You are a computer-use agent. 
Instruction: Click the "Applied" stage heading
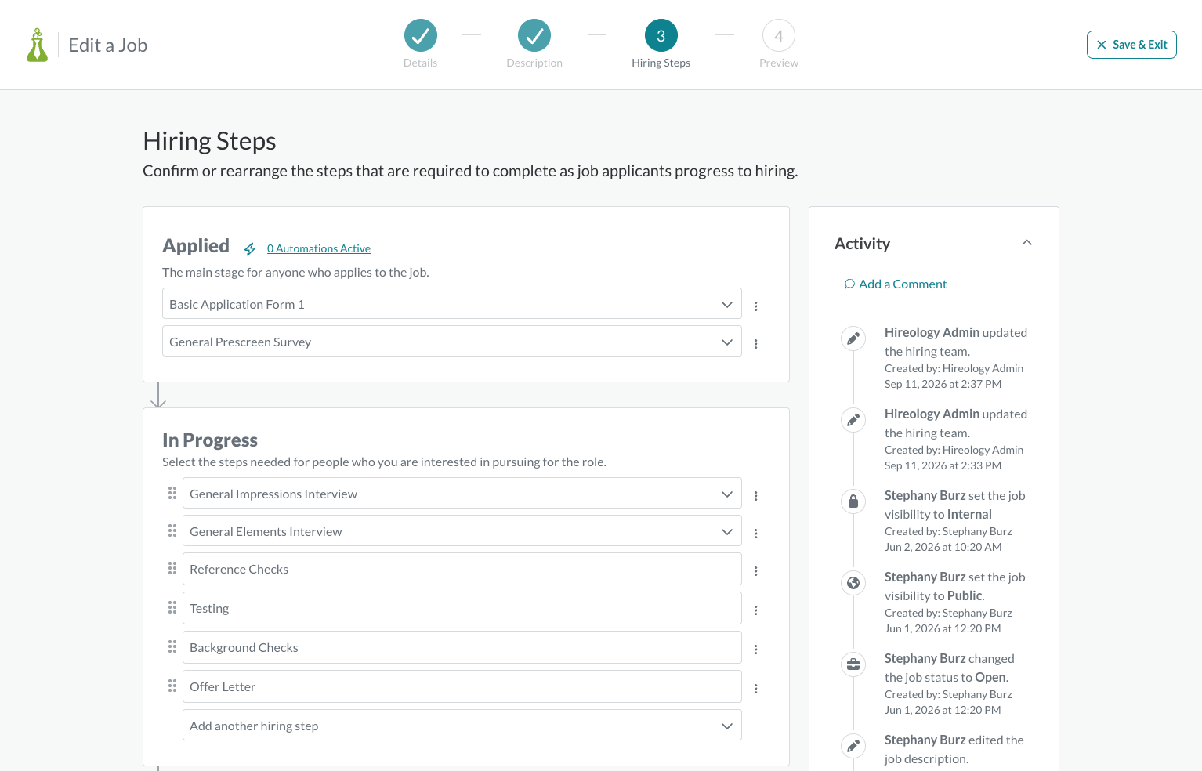pyautogui.click(x=196, y=246)
